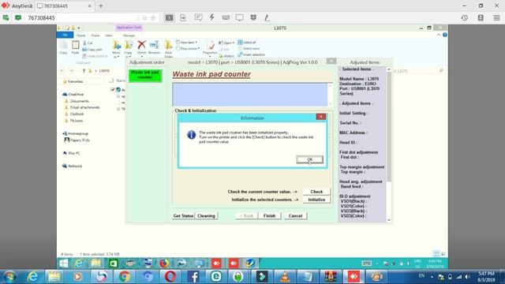Click the AnyDesk display settings monitor icon

point(240,17)
